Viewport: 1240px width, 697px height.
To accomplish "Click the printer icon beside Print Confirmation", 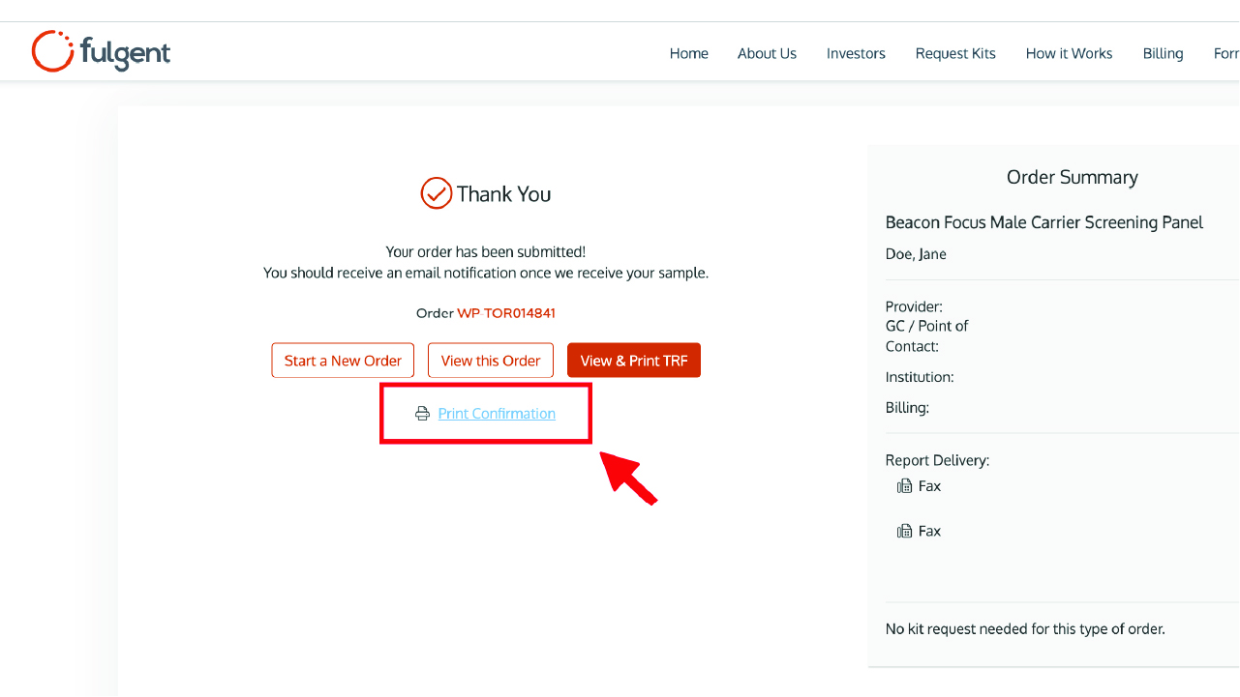I will click(x=422, y=413).
